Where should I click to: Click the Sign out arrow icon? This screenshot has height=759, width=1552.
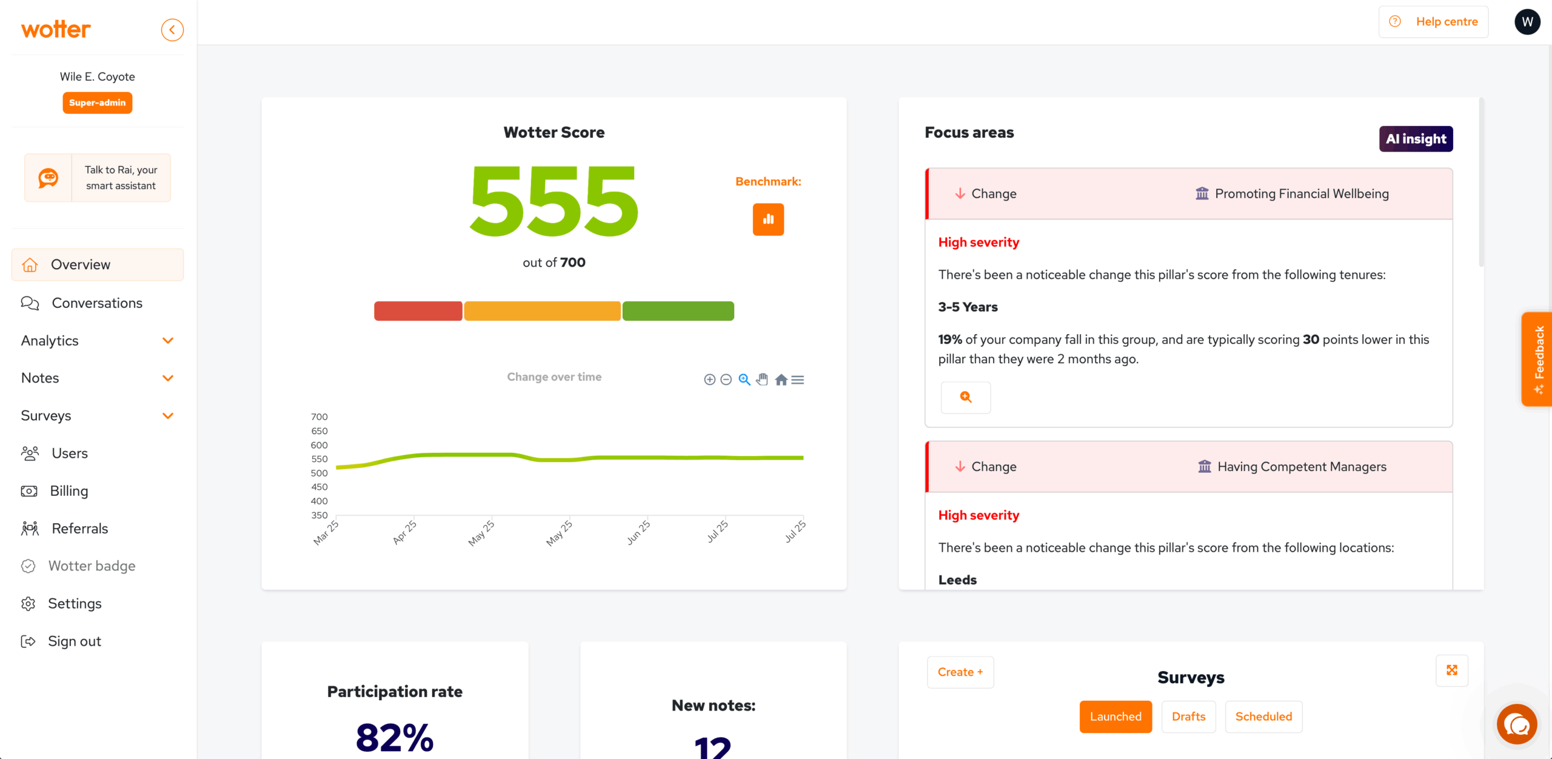[x=28, y=641]
